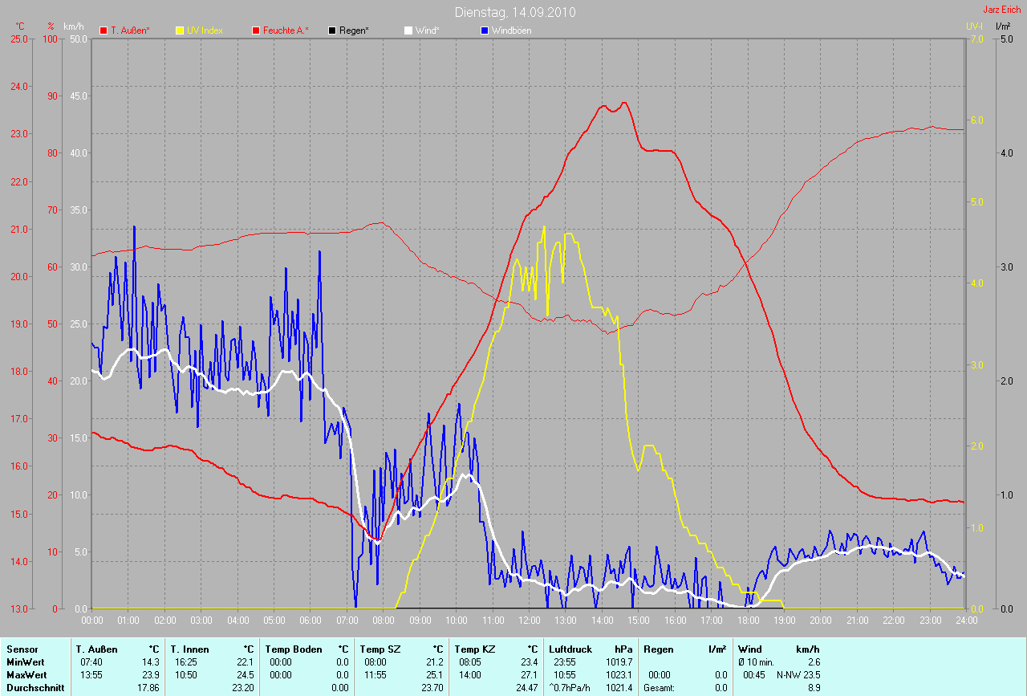This screenshot has width=1027, height=696.
Task: Select the MaxWert row label
Action: click(x=26, y=675)
